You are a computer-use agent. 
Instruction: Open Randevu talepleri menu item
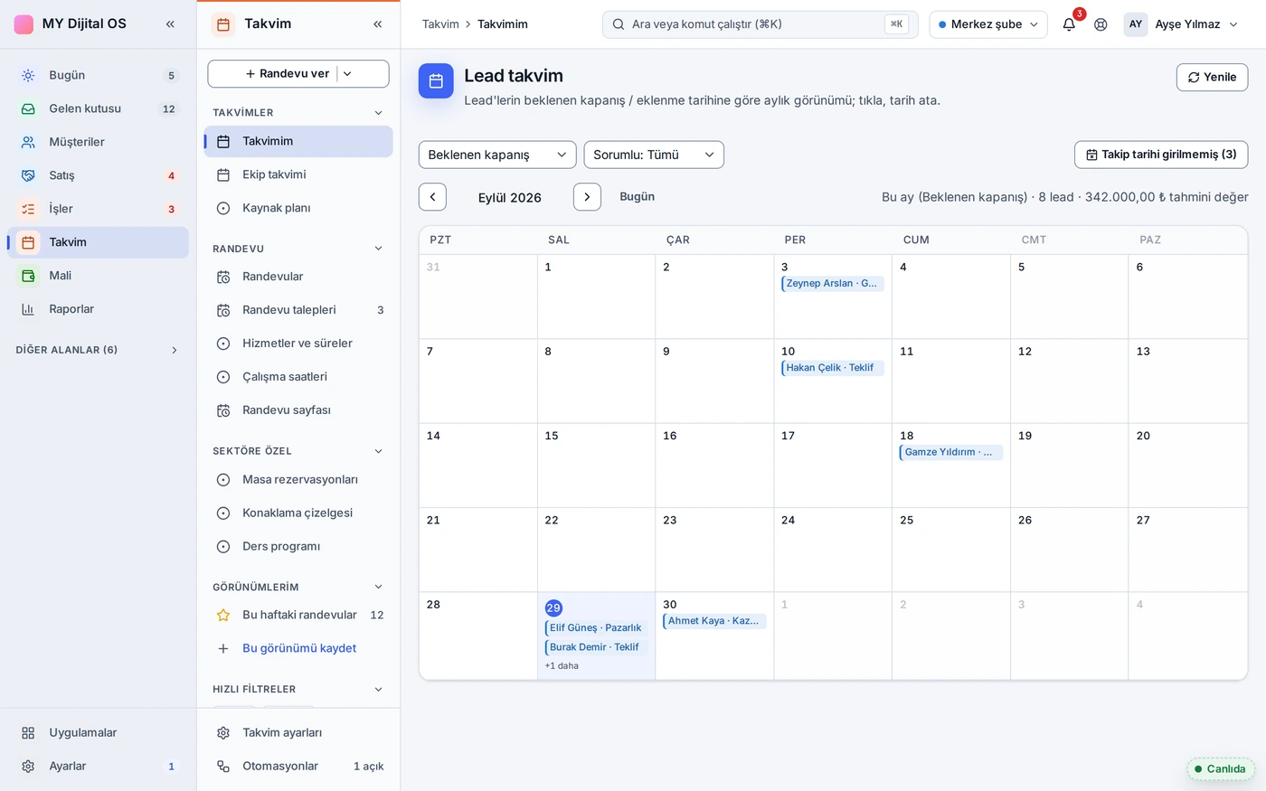click(298, 310)
